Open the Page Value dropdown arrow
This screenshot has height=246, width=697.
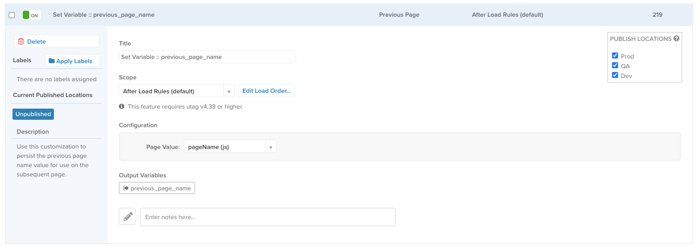[271, 147]
